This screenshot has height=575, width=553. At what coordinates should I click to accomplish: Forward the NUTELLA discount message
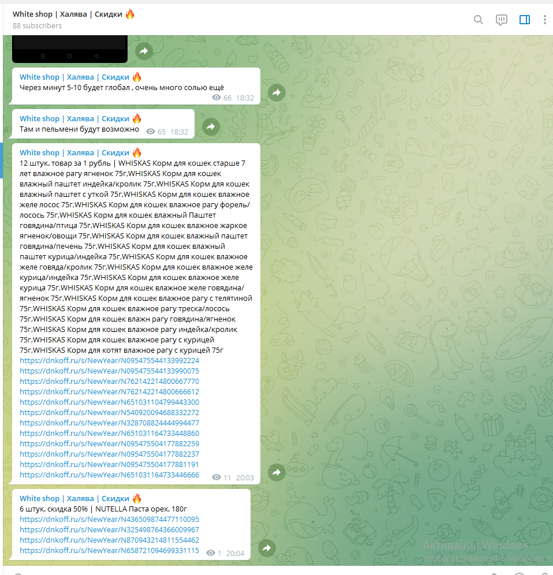coord(267,548)
